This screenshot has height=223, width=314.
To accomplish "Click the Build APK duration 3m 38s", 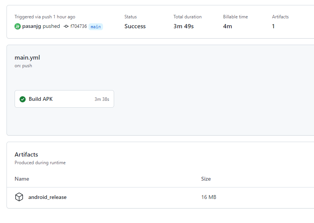I will pyautogui.click(x=102, y=99).
